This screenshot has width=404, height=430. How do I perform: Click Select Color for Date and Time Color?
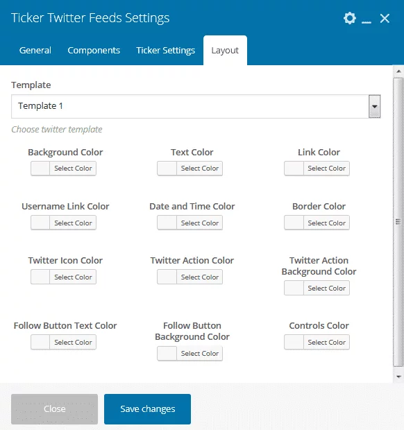tap(199, 223)
